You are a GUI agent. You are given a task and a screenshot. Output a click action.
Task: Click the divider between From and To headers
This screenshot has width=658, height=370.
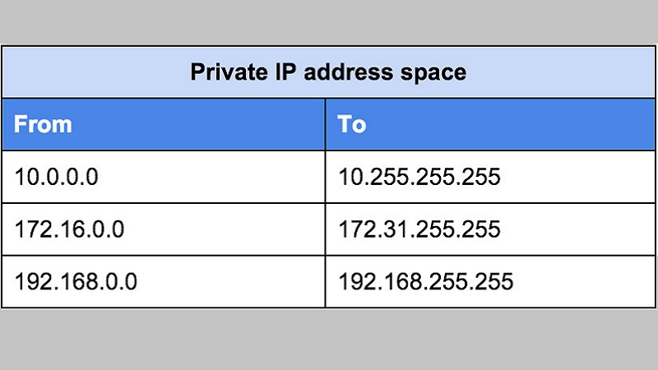pyautogui.click(x=325, y=125)
